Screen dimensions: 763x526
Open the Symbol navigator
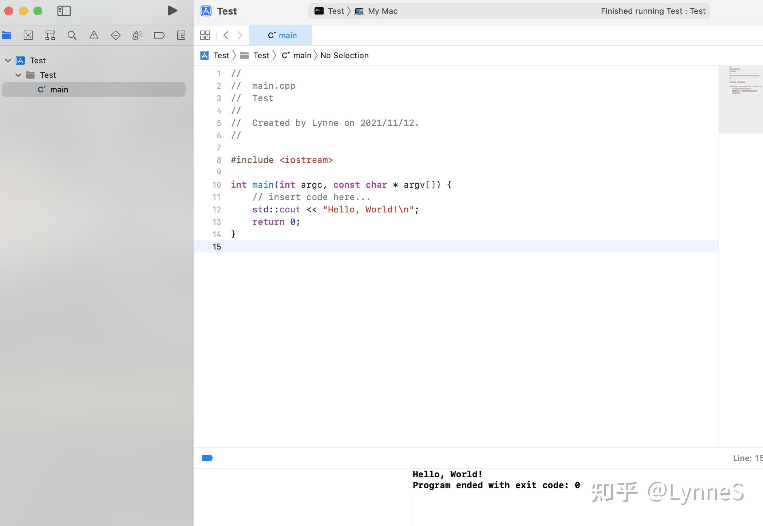click(x=50, y=35)
